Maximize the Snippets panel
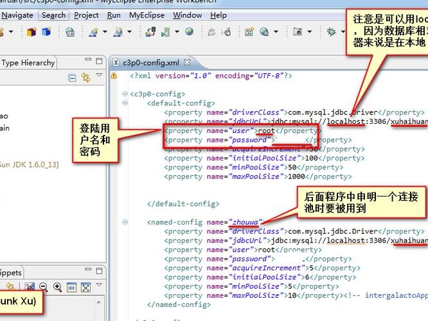428x321 pixels. [x=99, y=271]
